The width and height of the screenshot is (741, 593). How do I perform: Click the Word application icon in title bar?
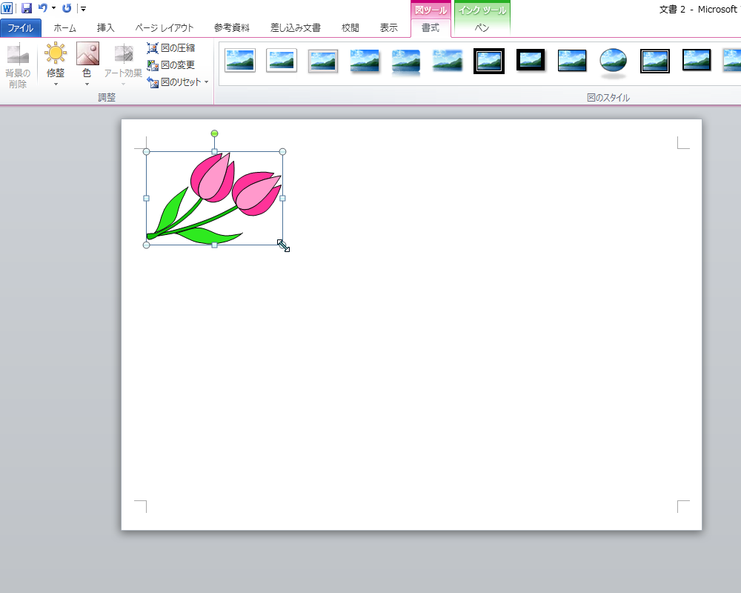[7, 8]
